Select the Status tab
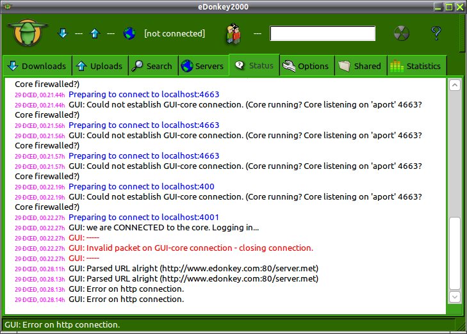 click(254, 65)
